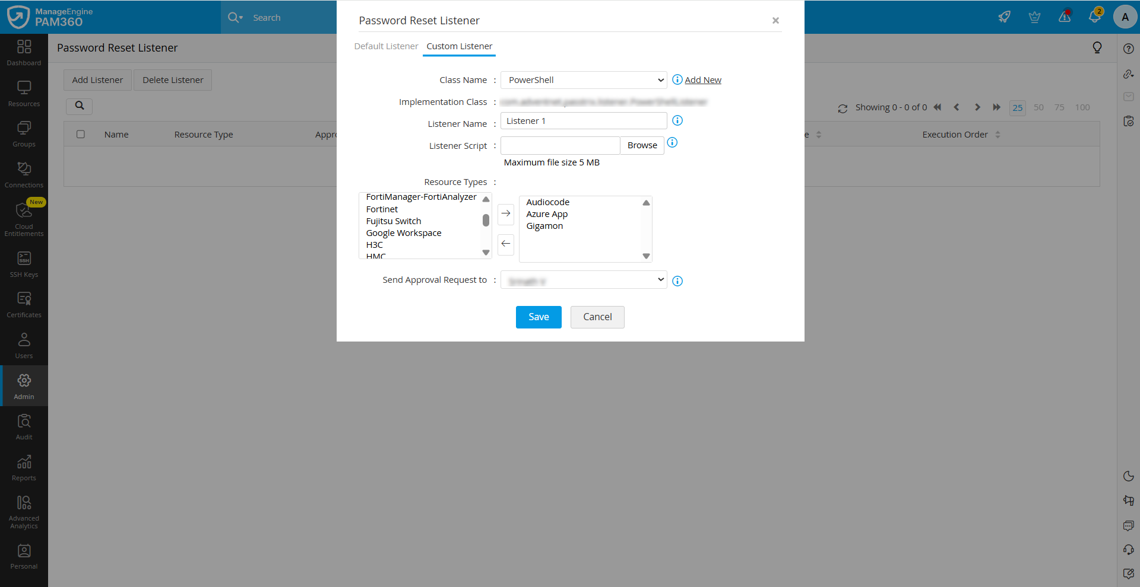Open the alert warning icon in header
The image size is (1140, 587).
point(1065,17)
